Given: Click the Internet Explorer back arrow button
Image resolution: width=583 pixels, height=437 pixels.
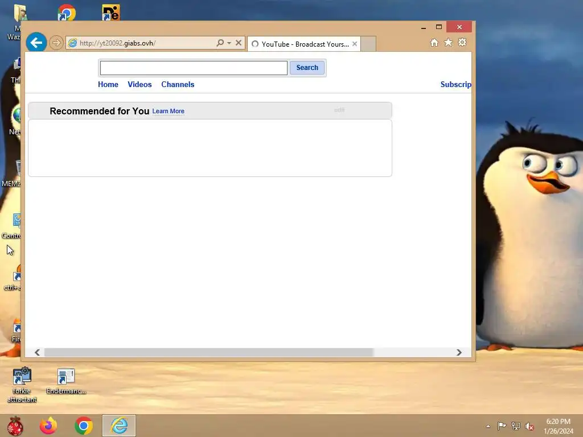Looking at the screenshot, I should point(36,43).
